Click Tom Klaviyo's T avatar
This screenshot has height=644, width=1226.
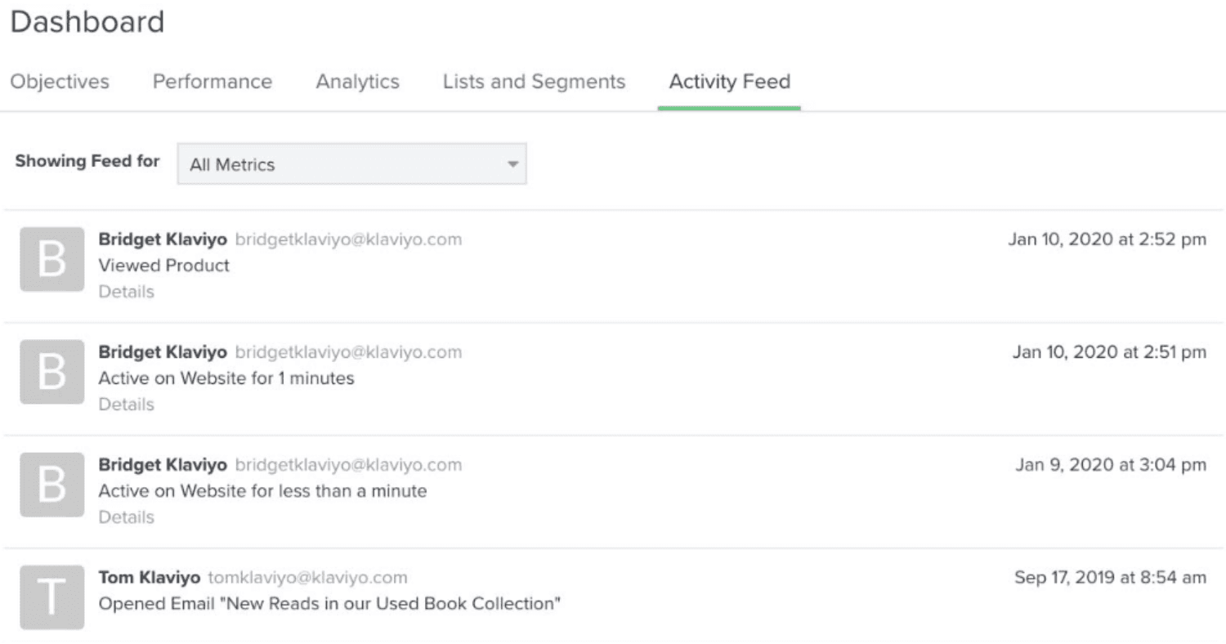[x=51, y=597]
